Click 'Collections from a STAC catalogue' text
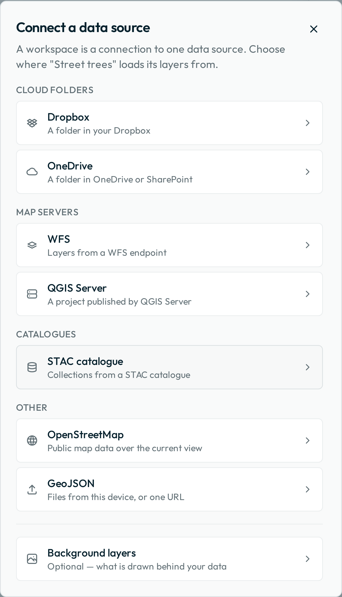 click(119, 375)
